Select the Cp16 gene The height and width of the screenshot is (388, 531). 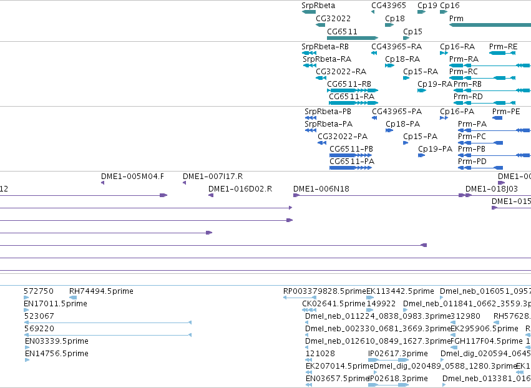point(443,12)
